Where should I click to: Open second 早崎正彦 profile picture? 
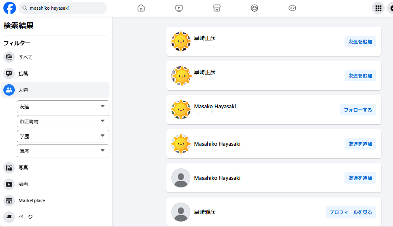coord(181,75)
